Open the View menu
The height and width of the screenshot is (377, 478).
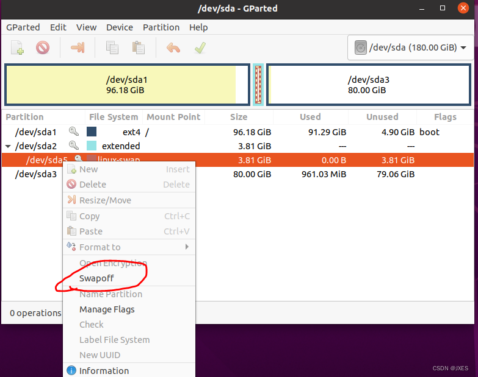coord(87,27)
